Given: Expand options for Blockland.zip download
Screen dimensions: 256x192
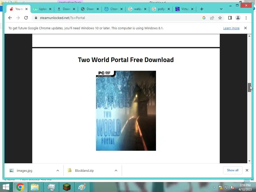Looking at the screenshot, I should tap(116, 170).
